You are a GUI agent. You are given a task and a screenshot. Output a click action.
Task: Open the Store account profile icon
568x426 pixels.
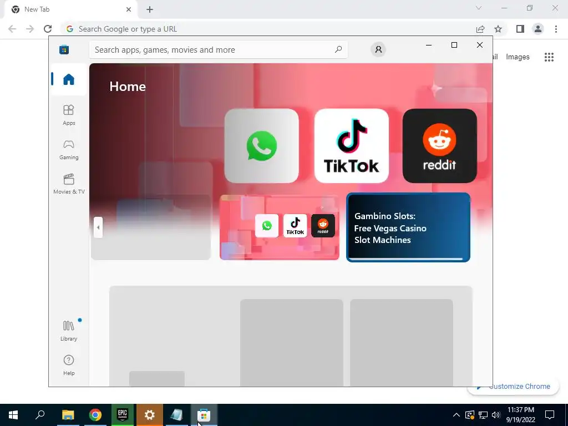pos(378,49)
